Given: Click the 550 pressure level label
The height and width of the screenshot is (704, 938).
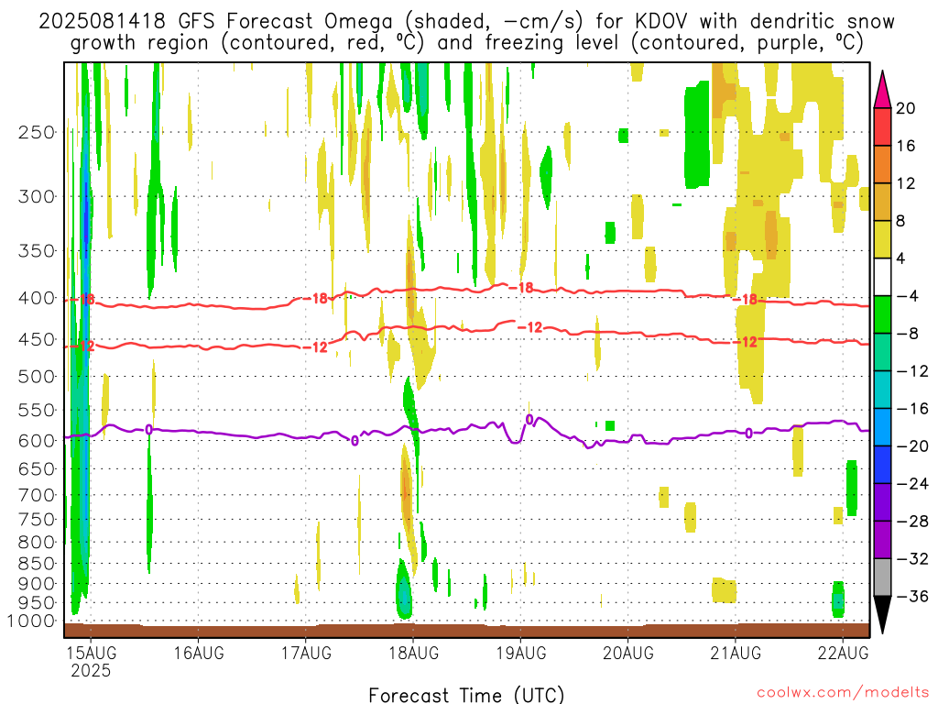Looking at the screenshot, I should (37, 410).
